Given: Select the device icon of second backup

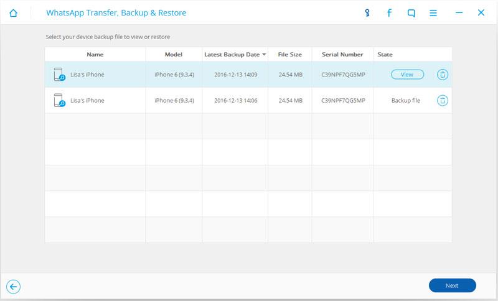Looking at the screenshot, I should 60,100.
